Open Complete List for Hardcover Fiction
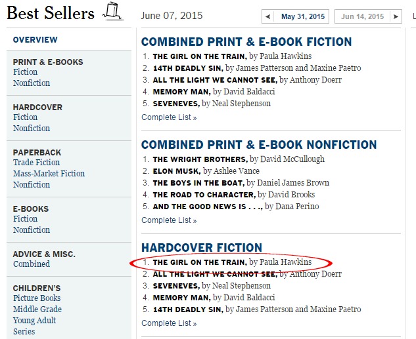416x339 pixels. pyautogui.click(x=169, y=323)
